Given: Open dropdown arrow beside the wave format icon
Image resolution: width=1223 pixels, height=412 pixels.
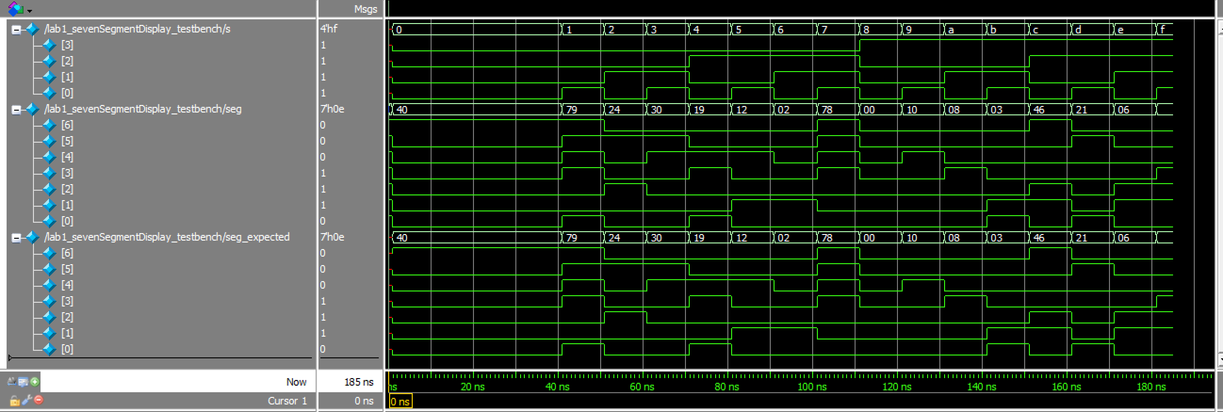Looking at the screenshot, I should [x=30, y=10].
